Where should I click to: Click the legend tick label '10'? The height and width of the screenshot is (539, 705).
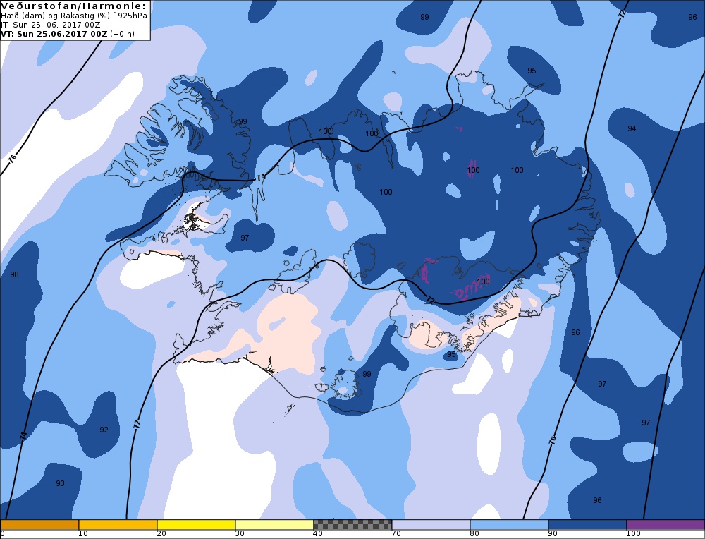pos(83,534)
